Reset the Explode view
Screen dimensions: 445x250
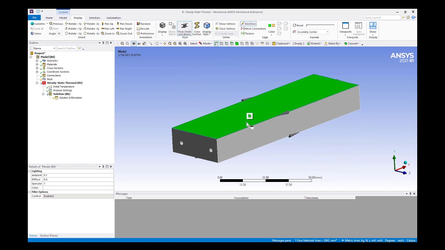pyautogui.click(x=298, y=25)
